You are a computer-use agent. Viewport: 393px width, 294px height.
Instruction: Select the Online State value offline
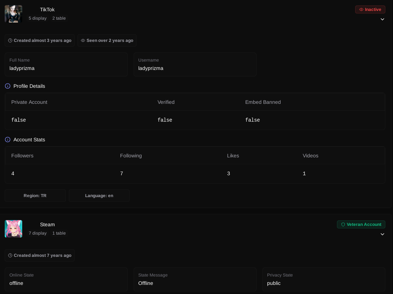point(16,283)
